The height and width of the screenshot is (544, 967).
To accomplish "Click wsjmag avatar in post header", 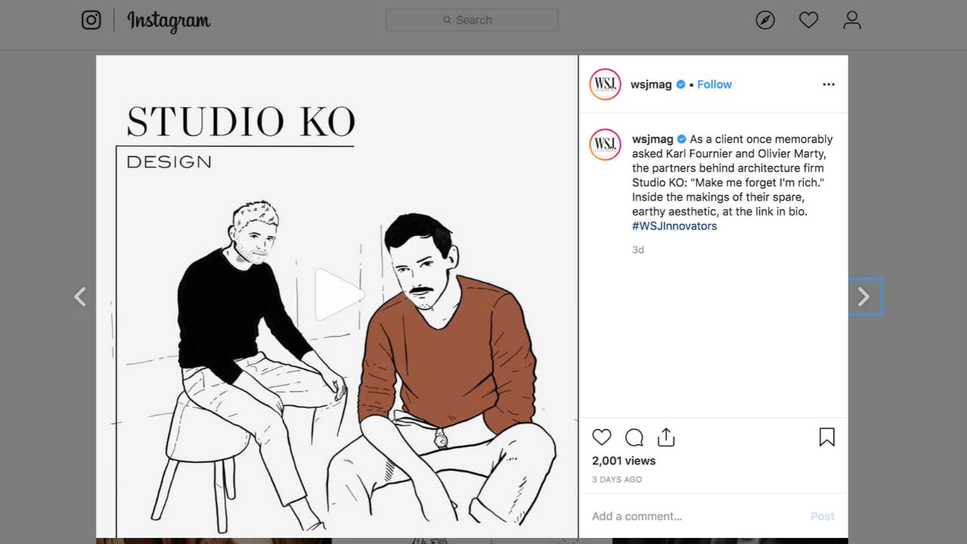I will [x=605, y=84].
